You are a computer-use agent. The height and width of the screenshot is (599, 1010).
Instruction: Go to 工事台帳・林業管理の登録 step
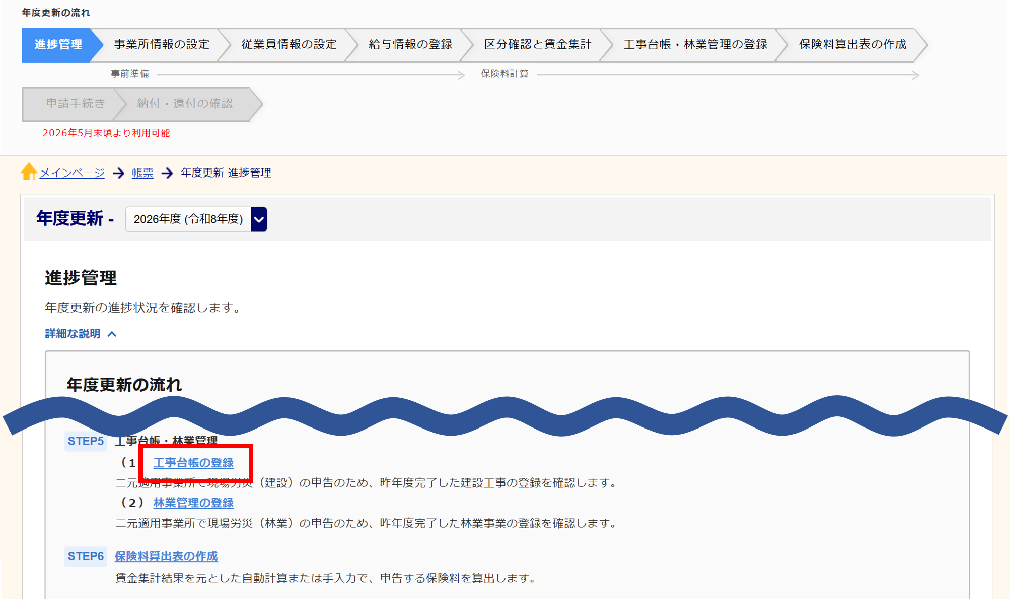pos(695,45)
